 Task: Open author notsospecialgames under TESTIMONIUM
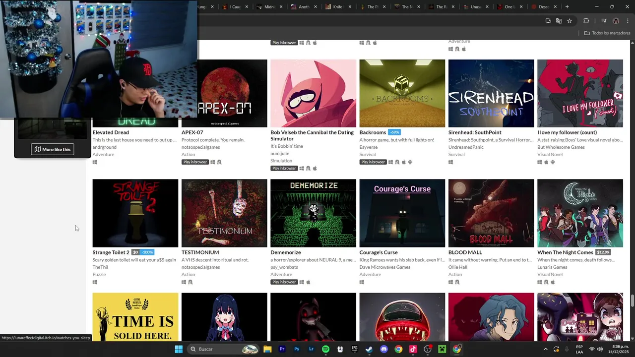pos(200,267)
